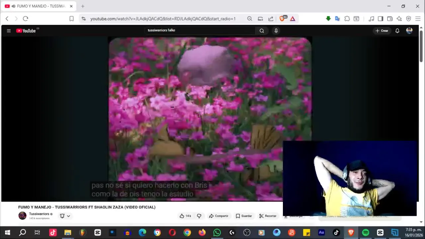425x239 pixels.
Task: Open the YouTube guide hamburger menu
Action: tap(9, 31)
